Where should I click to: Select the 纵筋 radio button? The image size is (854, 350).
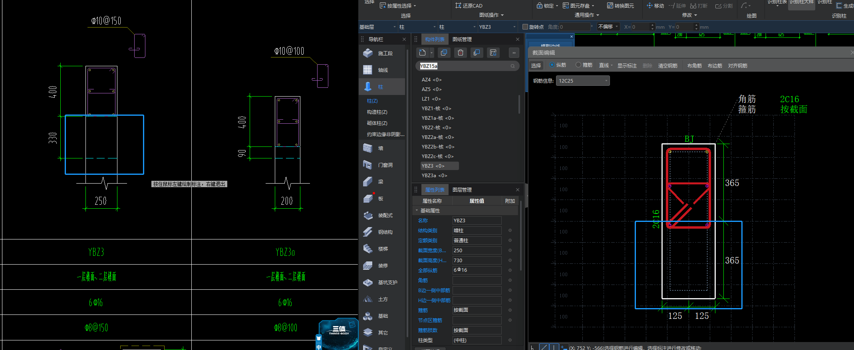point(552,65)
